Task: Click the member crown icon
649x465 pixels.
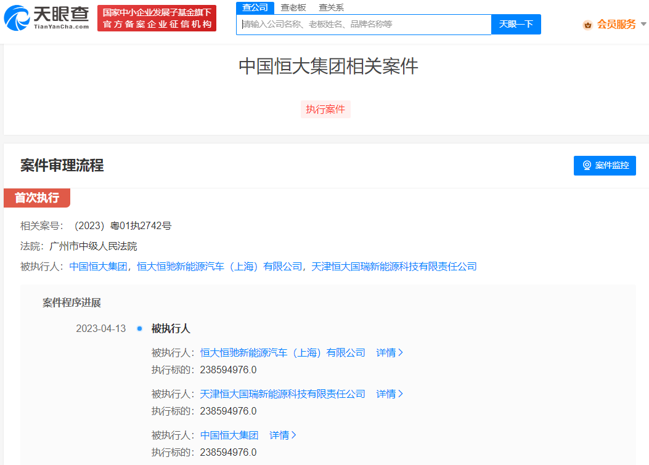Action: [x=587, y=25]
